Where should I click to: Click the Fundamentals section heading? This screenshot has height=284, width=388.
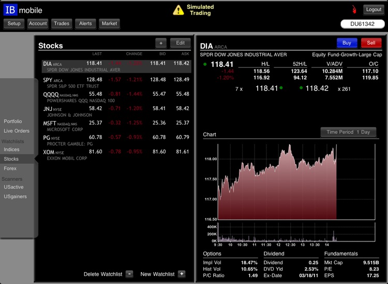click(x=341, y=254)
